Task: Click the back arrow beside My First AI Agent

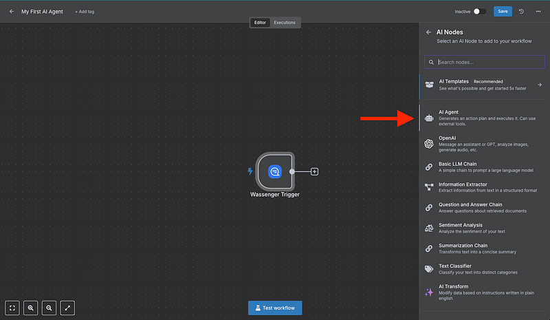Action: coord(11,12)
